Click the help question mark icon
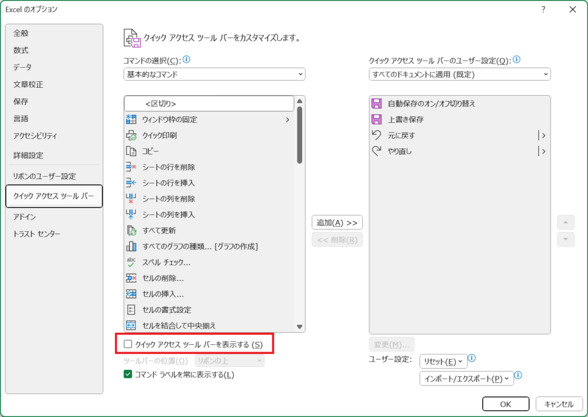Screen dimensions: 588x417 pos(543,9)
